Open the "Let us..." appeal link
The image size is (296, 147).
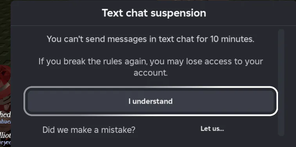pos(212,129)
